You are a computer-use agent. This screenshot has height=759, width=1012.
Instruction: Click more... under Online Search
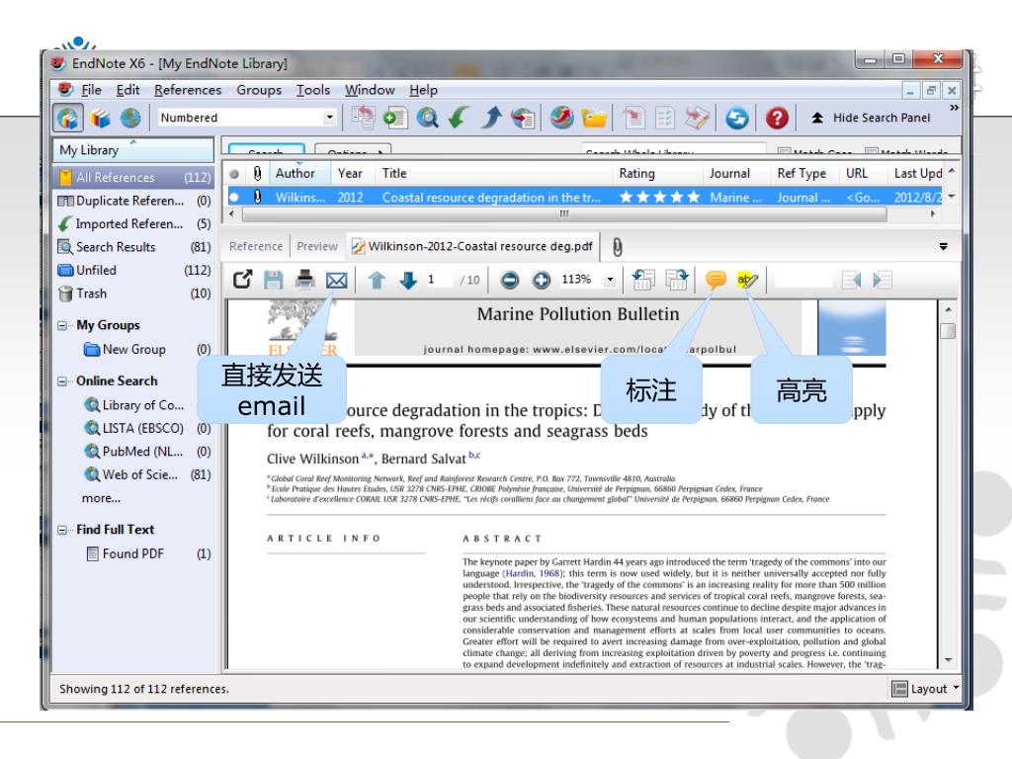(x=101, y=498)
